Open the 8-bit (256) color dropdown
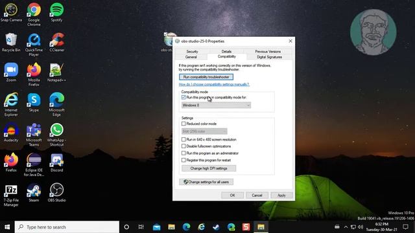 tap(204, 131)
